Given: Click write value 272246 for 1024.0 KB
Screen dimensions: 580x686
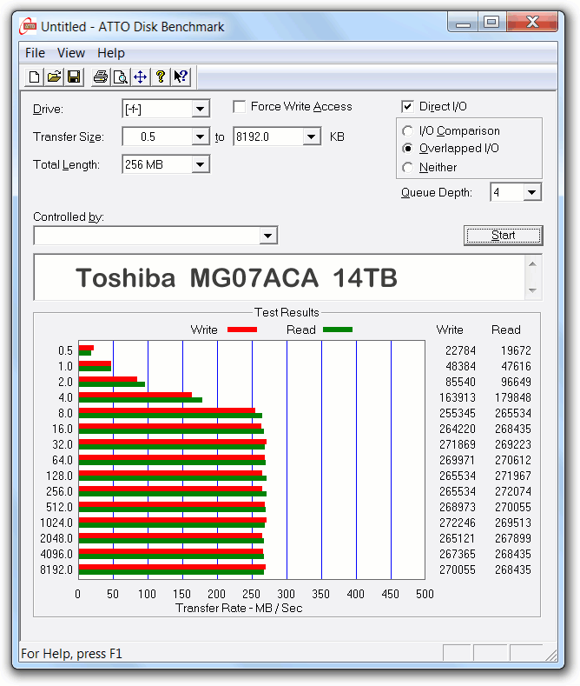Looking at the screenshot, I should pyautogui.click(x=458, y=523).
